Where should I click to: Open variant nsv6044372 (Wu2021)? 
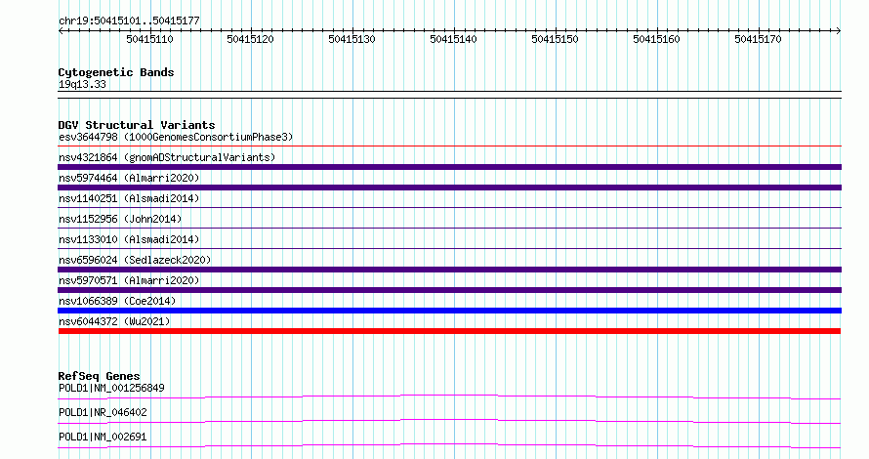pos(114,321)
